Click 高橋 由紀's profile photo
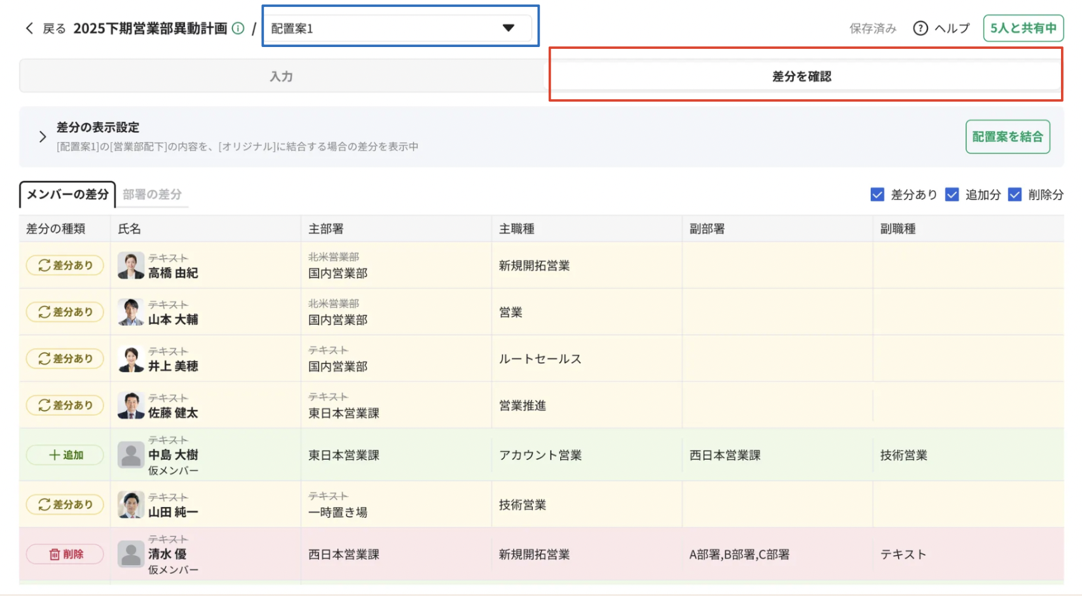The image size is (1082, 596). click(131, 266)
